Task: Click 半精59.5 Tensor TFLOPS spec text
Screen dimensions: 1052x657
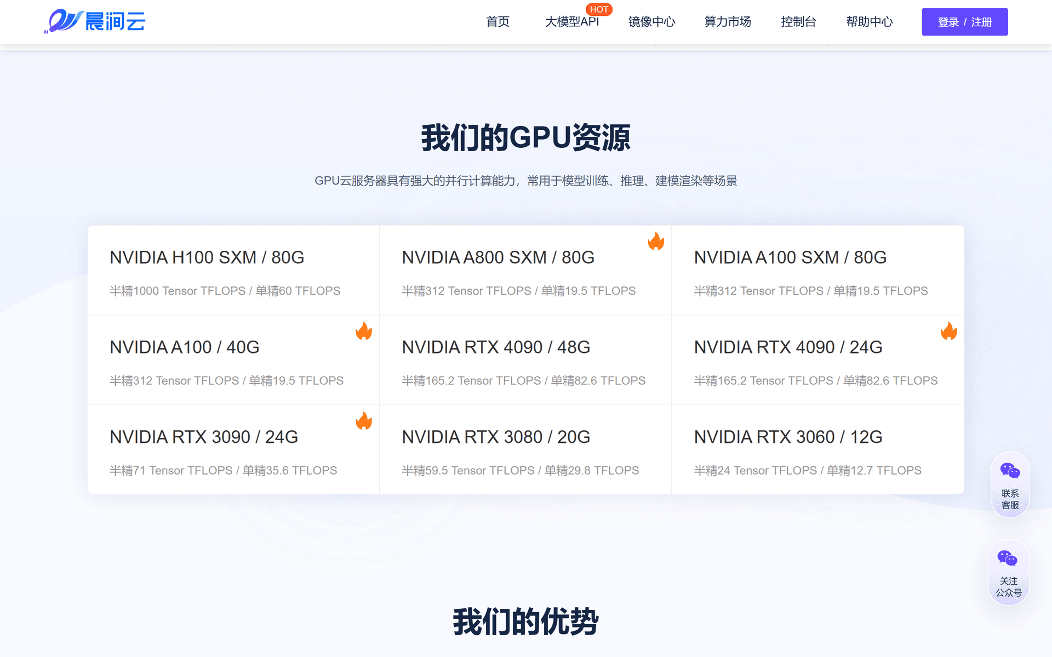Action: pyautogui.click(x=521, y=470)
